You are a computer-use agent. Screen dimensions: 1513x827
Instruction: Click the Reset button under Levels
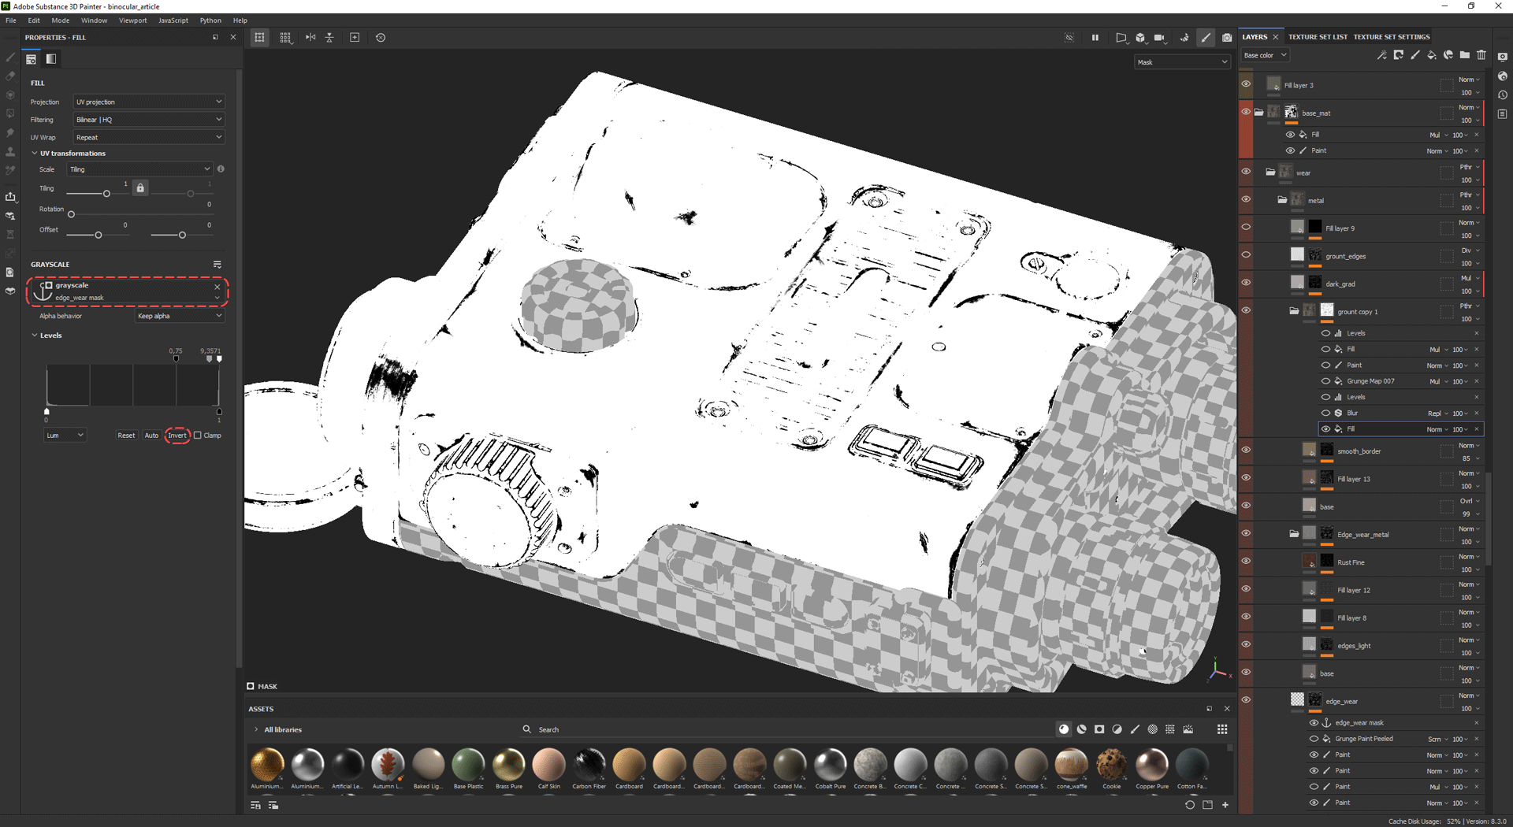coord(126,436)
